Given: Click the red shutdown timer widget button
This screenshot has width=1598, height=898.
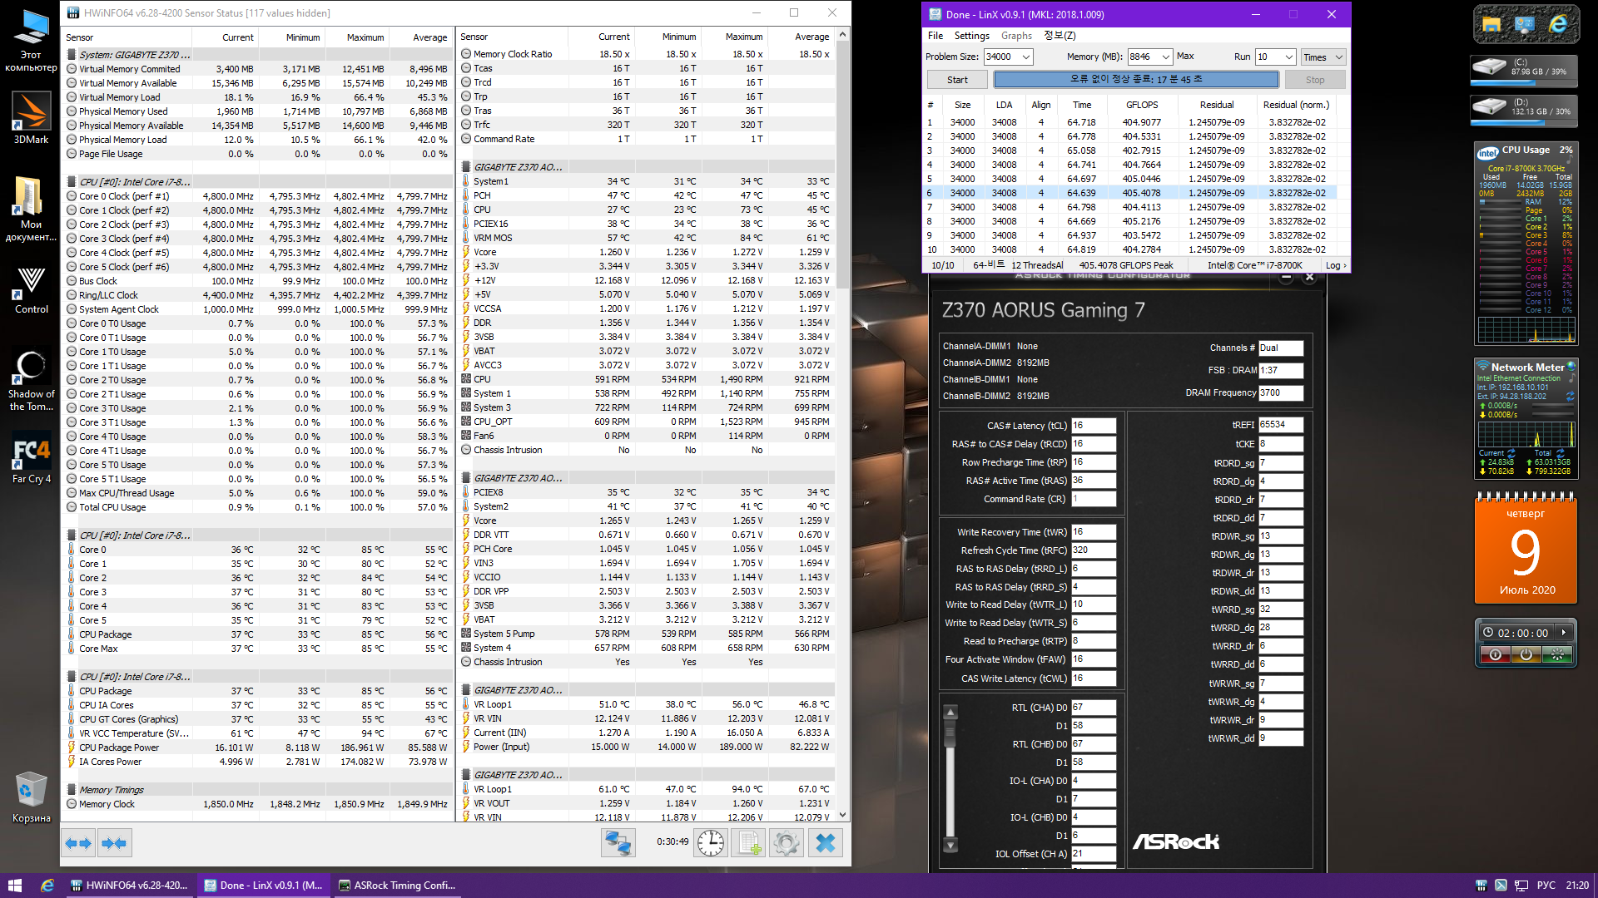Looking at the screenshot, I should click(1495, 654).
